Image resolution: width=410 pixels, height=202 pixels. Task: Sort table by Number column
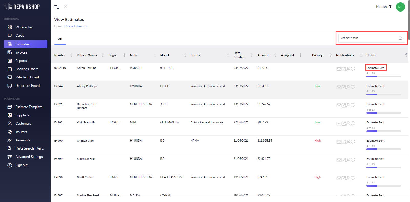pos(71,55)
